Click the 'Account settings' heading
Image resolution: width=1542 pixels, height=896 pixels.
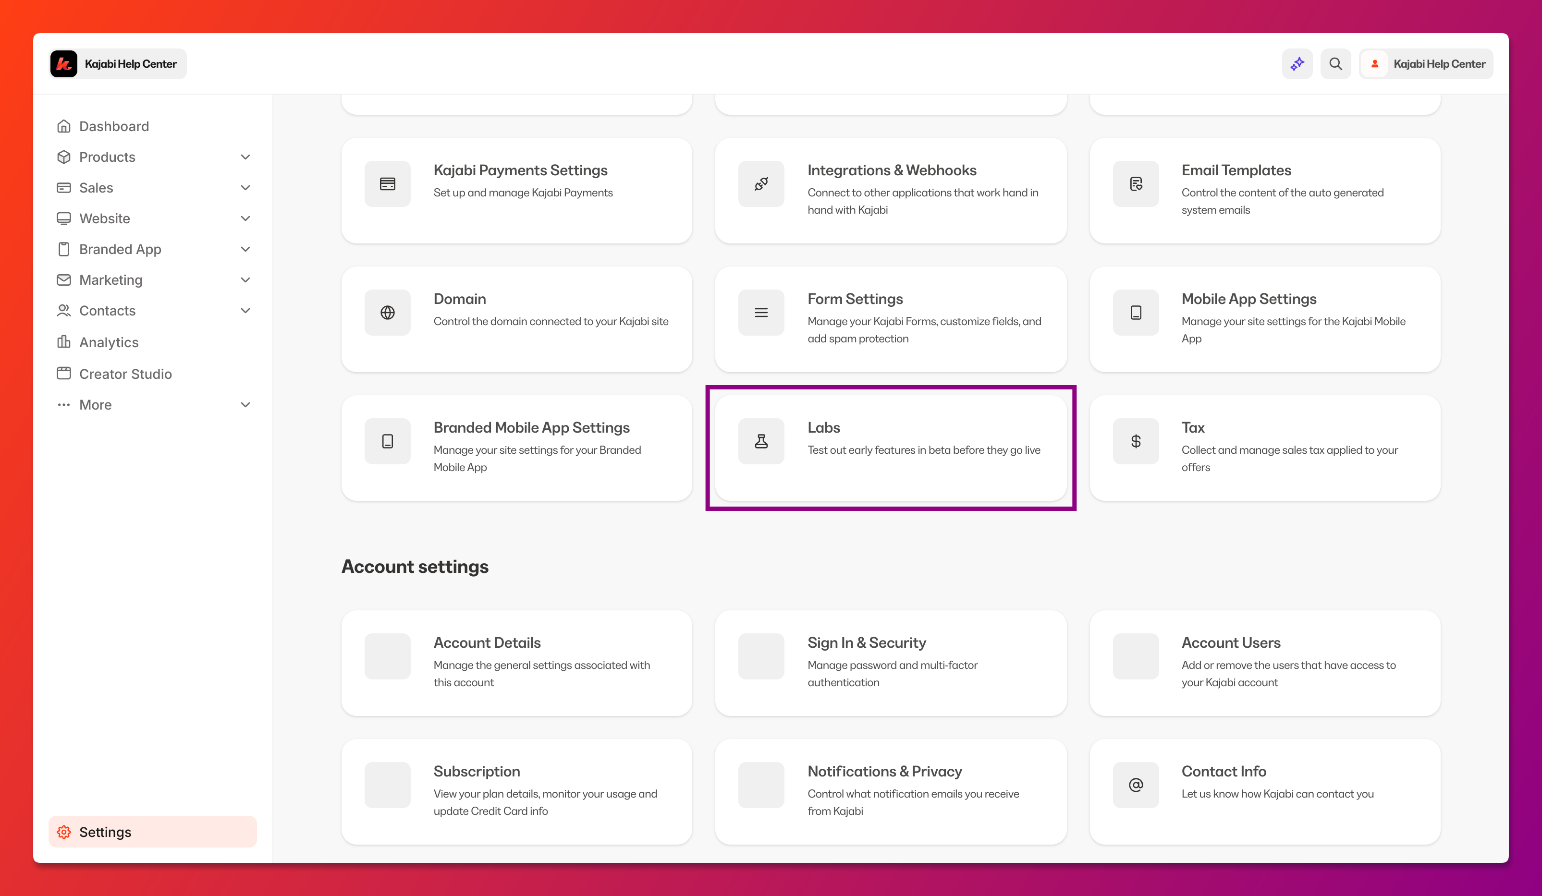click(x=415, y=566)
